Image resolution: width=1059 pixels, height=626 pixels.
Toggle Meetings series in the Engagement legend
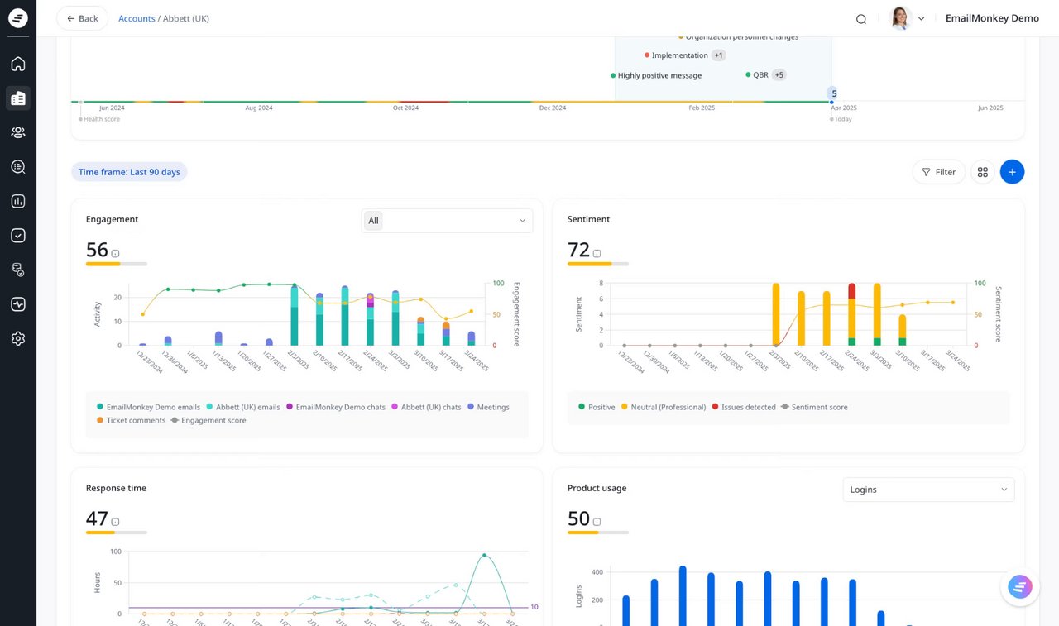click(488, 407)
